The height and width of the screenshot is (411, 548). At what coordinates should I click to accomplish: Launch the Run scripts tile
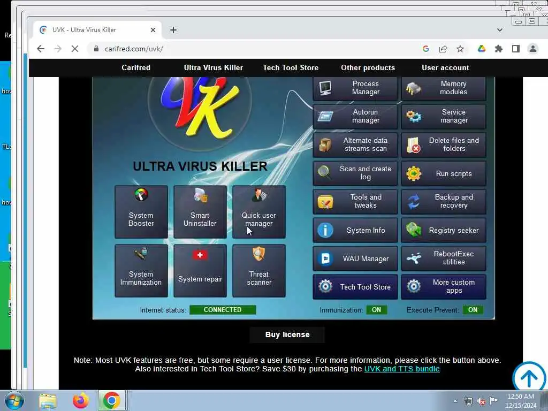[x=444, y=173]
